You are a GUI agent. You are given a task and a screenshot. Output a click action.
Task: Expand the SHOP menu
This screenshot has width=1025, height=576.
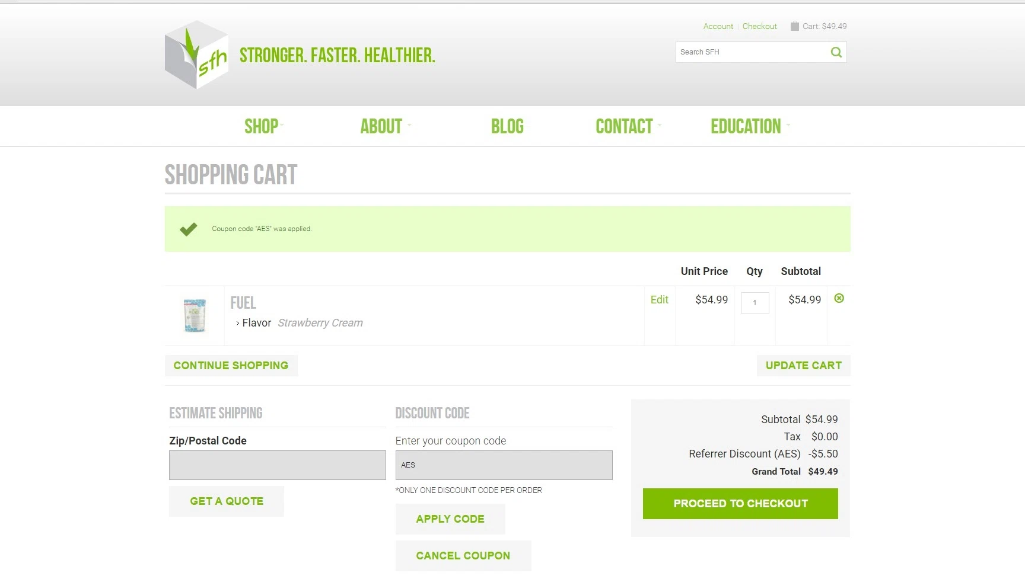pyautogui.click(x=264, y=126)
